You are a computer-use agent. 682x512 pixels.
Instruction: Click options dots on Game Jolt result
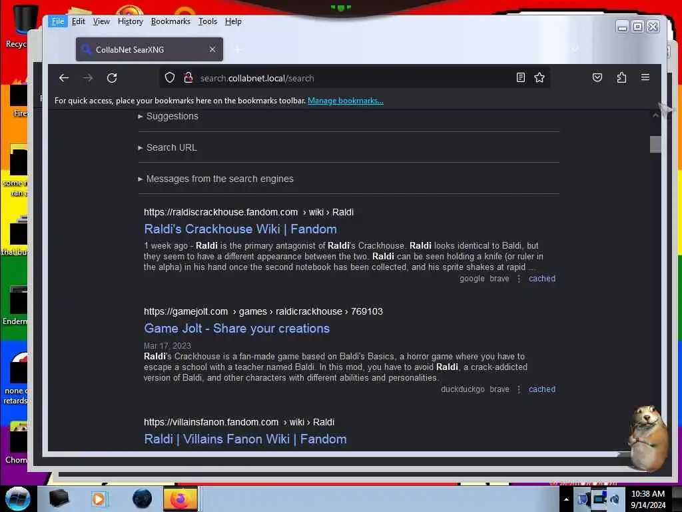[x=518, y=389]
